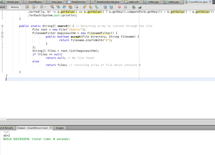Click the highlighted "accept" method name
The height and width of the screenshot is (155, 215).
point(76,37)
